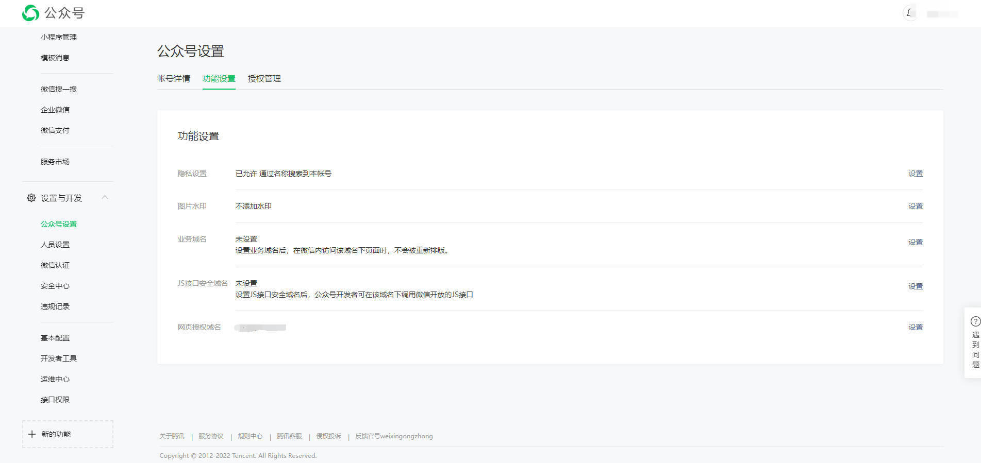Click the 公众号设置 page heading
981x463 pixels.
pos(191,52)
